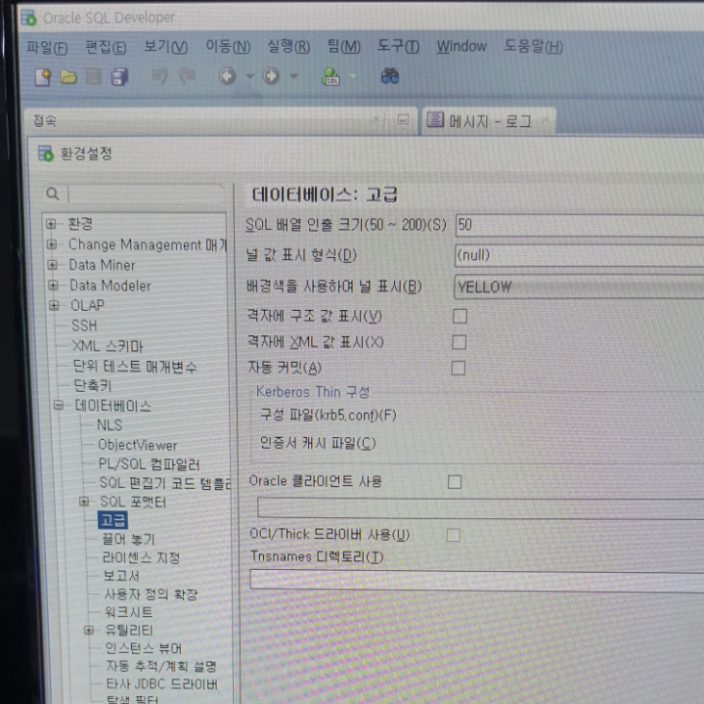Expand the Change Management tree node
Screen dimensions: 704x704
click(52, 244)
